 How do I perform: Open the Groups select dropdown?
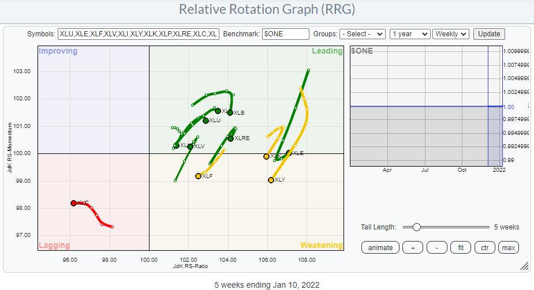(x=362, y=34)
